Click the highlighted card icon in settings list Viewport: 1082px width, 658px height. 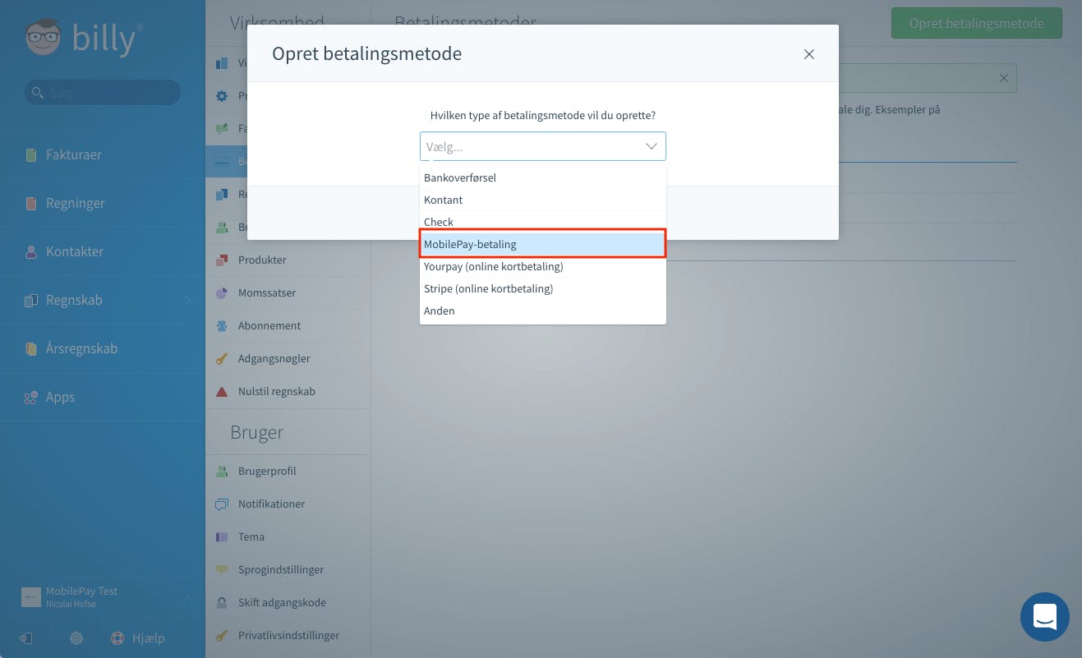(222, 162)
